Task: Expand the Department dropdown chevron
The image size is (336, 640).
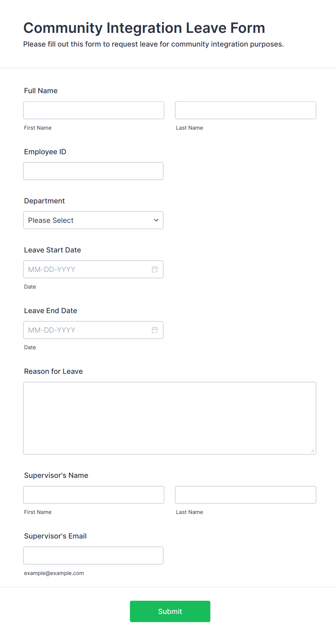Action: 156,220
